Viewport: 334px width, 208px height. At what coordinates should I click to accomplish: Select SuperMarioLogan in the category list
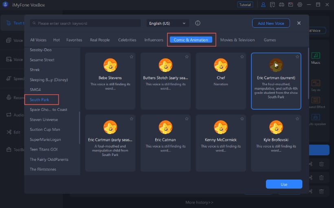click(45, 140)
